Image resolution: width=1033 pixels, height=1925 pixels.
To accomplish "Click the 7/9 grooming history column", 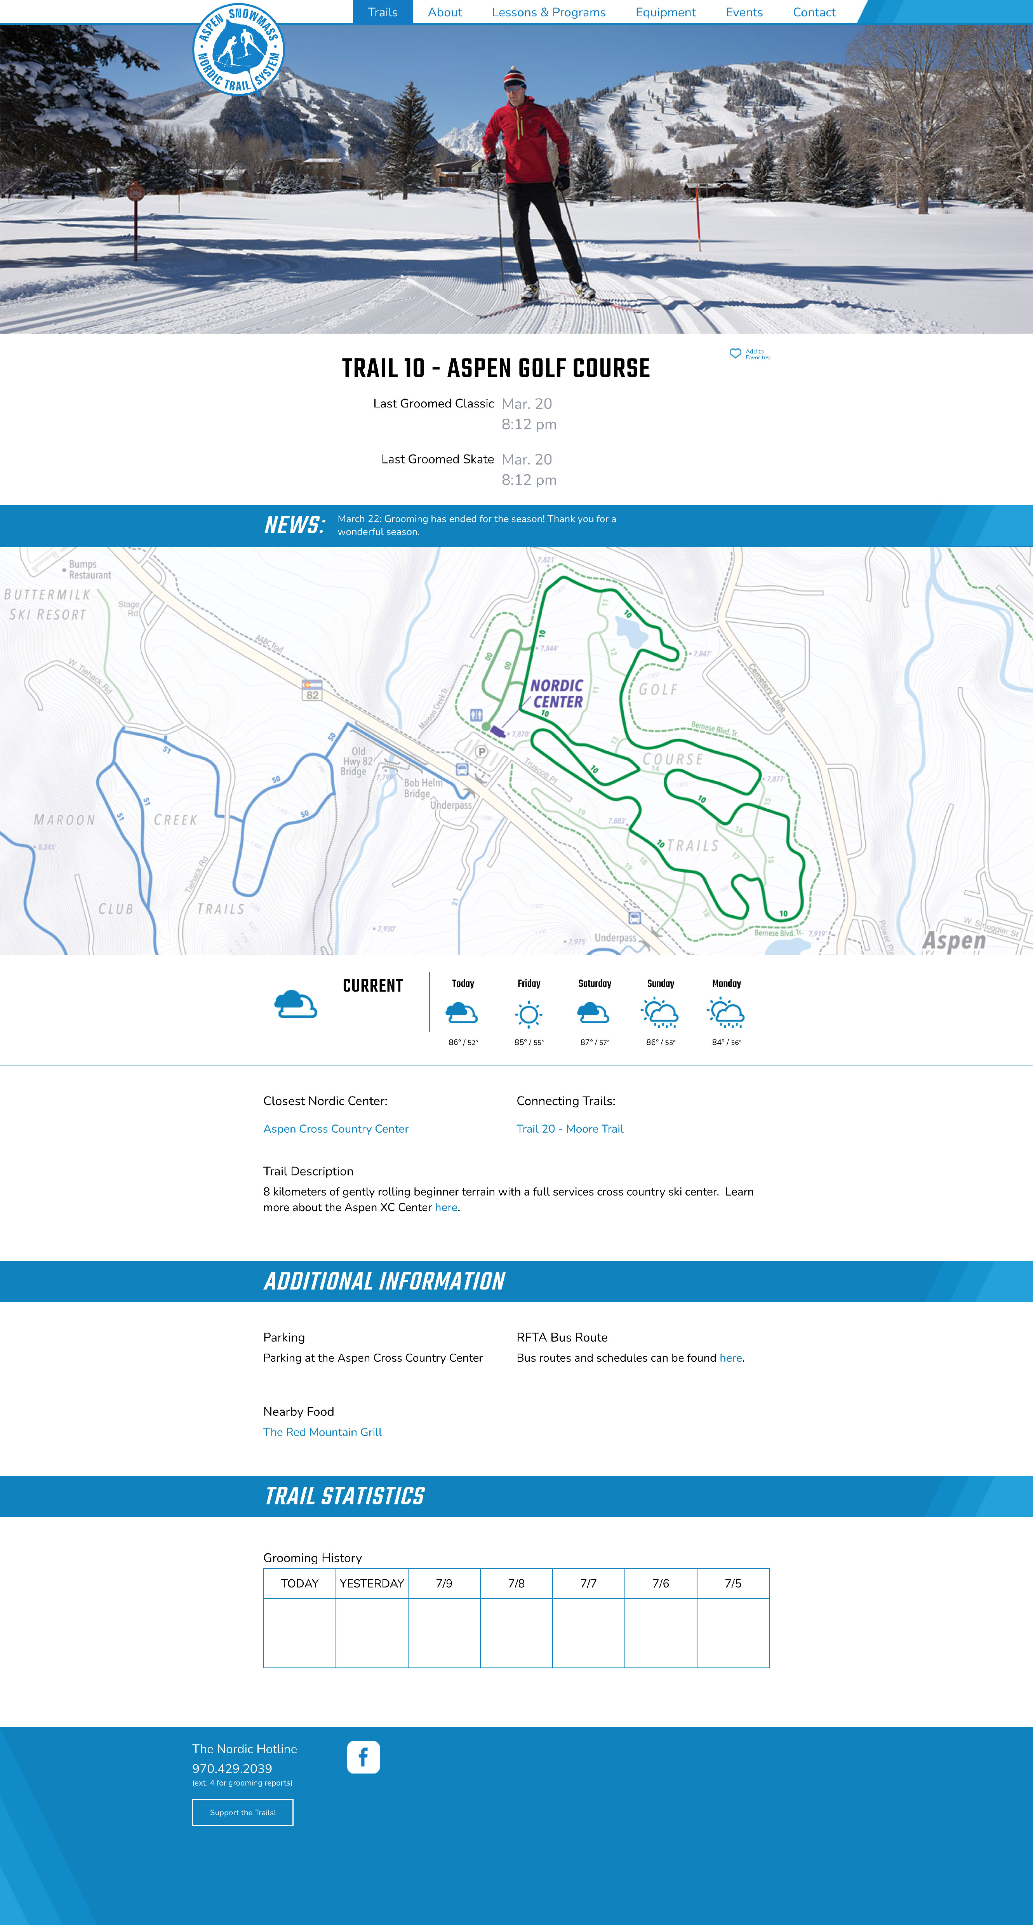I will pyautogui.click(x=443, y=1584).
